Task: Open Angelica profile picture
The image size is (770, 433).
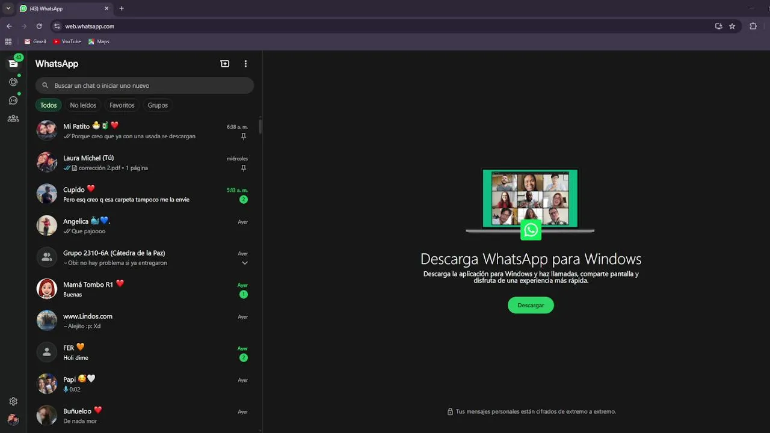Action: pyautogui.click(x=47, y=226)
